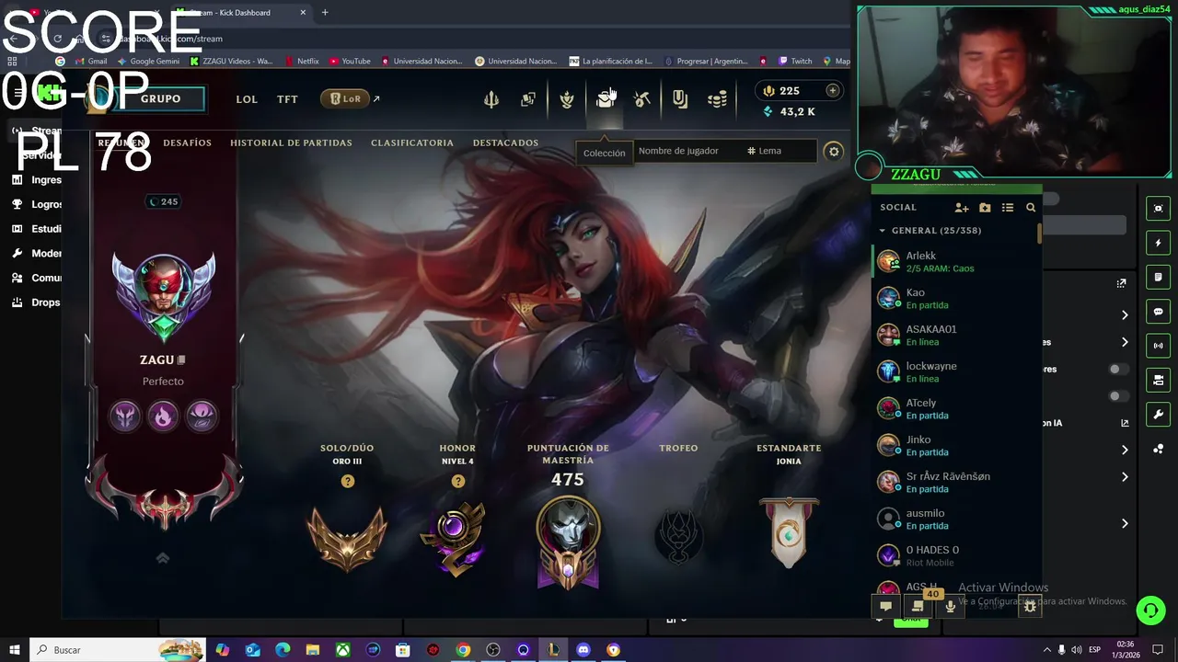Click the Jonia Estandarte banner

(789, 531)
